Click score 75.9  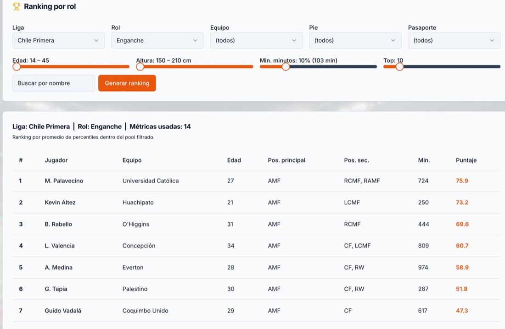462,181
